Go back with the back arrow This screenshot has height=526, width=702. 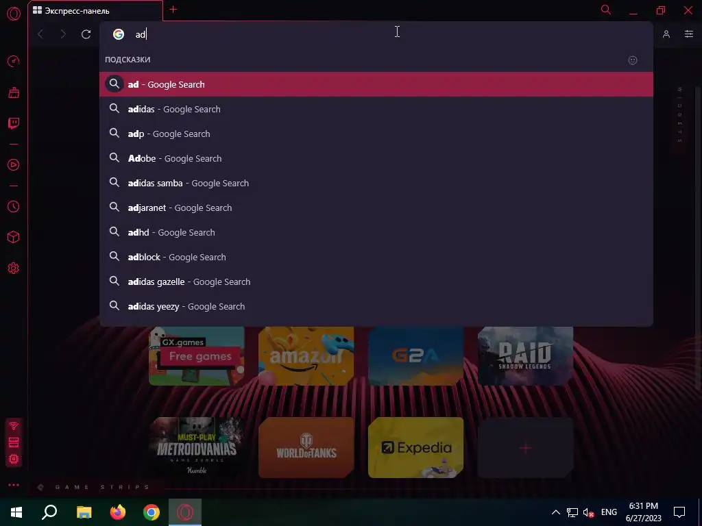coord(40,34)
